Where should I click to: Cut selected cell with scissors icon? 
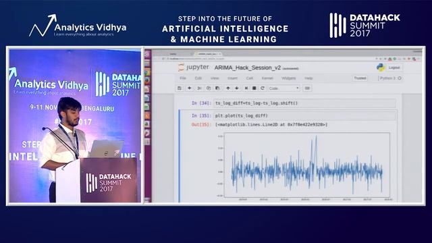tap(199, 88)
